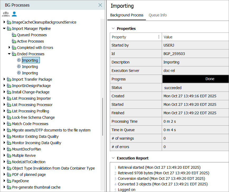
Task: Click the PageDone process icon
Action: pyautogui.click(x=9, y=181)
